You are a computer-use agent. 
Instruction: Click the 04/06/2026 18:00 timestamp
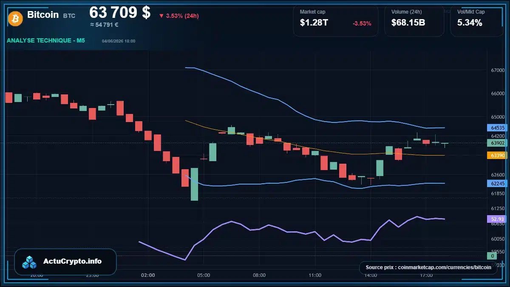[x=119, y=41]
